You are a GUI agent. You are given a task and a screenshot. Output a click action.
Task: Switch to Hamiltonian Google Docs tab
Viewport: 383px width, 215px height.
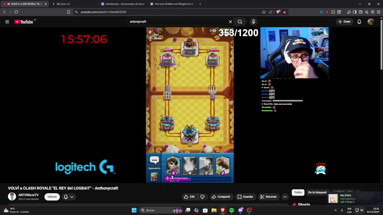point(123,4)
